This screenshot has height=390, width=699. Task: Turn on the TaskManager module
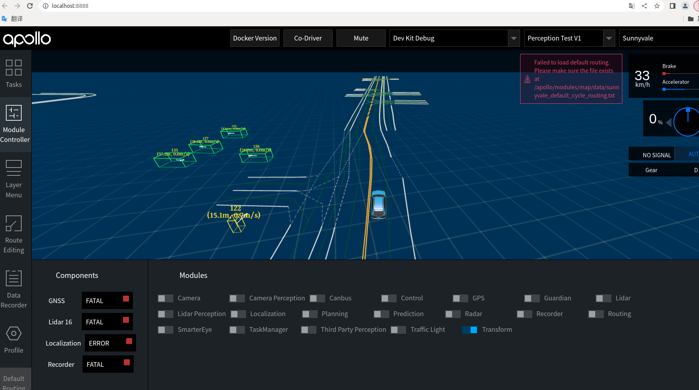(x=237, y=330)
